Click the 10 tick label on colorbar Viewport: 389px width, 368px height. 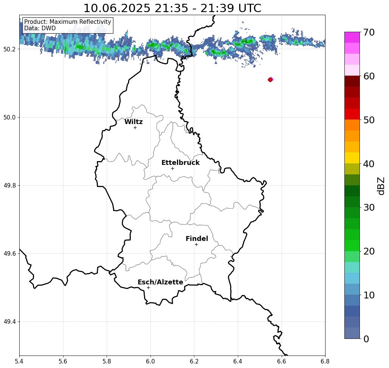point(369,295)
